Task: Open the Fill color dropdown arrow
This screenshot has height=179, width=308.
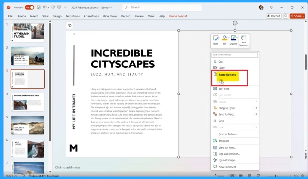Action: click(x=228, y=38)
